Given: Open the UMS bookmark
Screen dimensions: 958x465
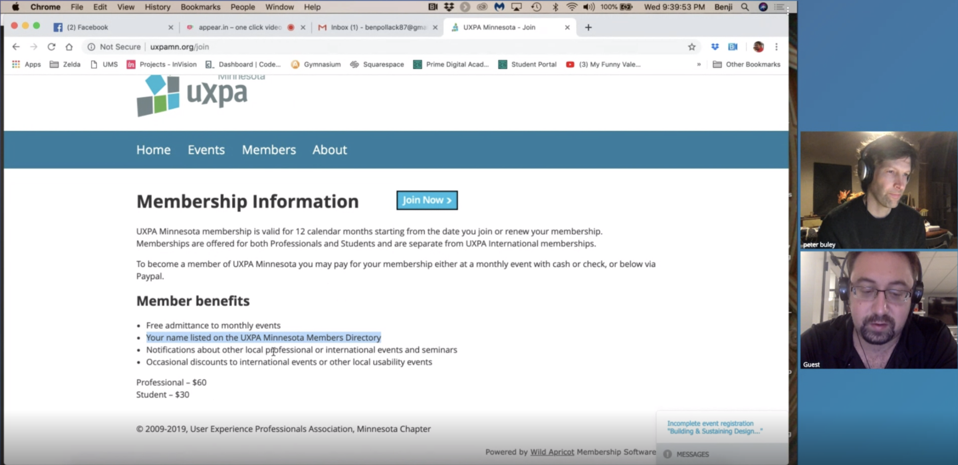Looking at the screenshot, I should pos(104,64).
